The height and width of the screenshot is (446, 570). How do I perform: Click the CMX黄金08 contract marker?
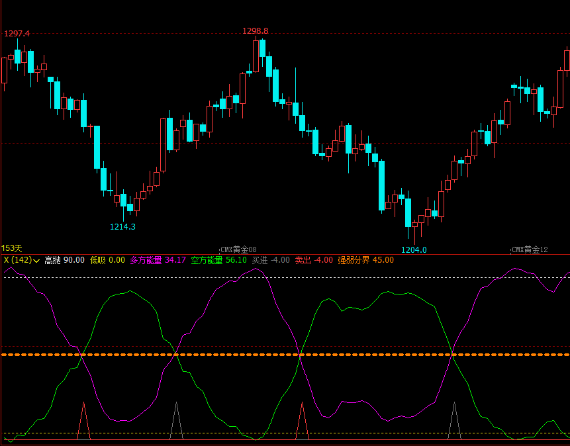click(x=238, y=249)
